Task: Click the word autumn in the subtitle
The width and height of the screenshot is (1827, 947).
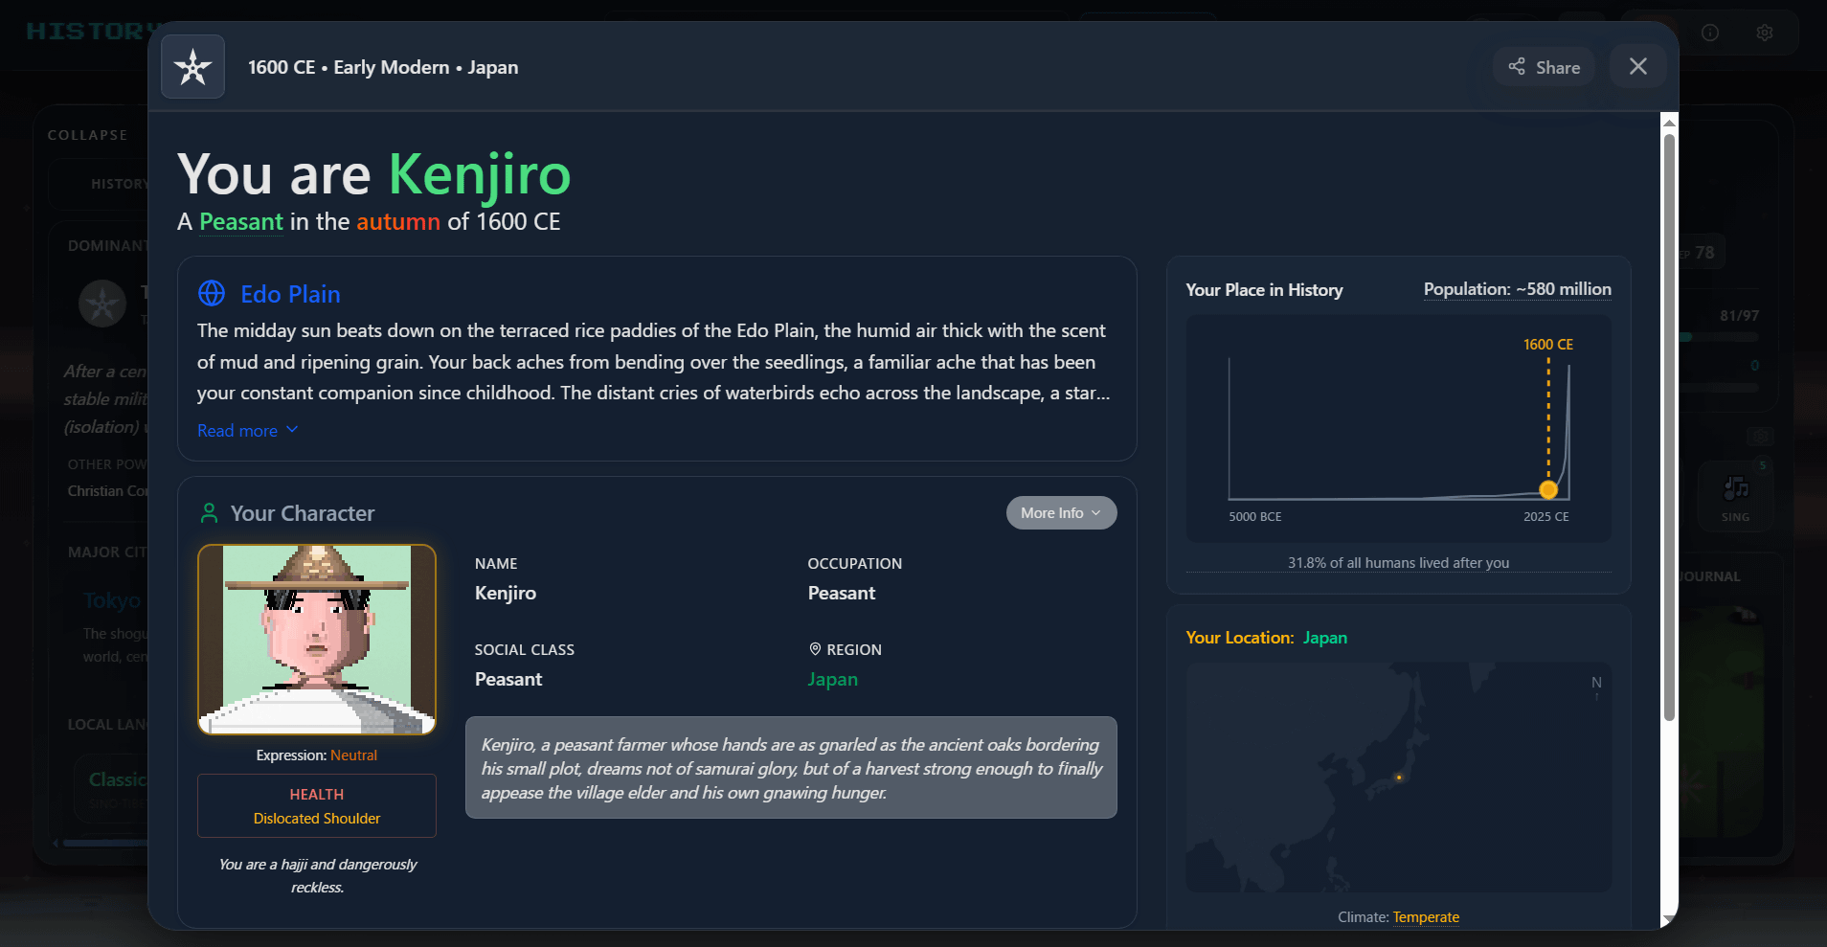Action: click(398, 222)
